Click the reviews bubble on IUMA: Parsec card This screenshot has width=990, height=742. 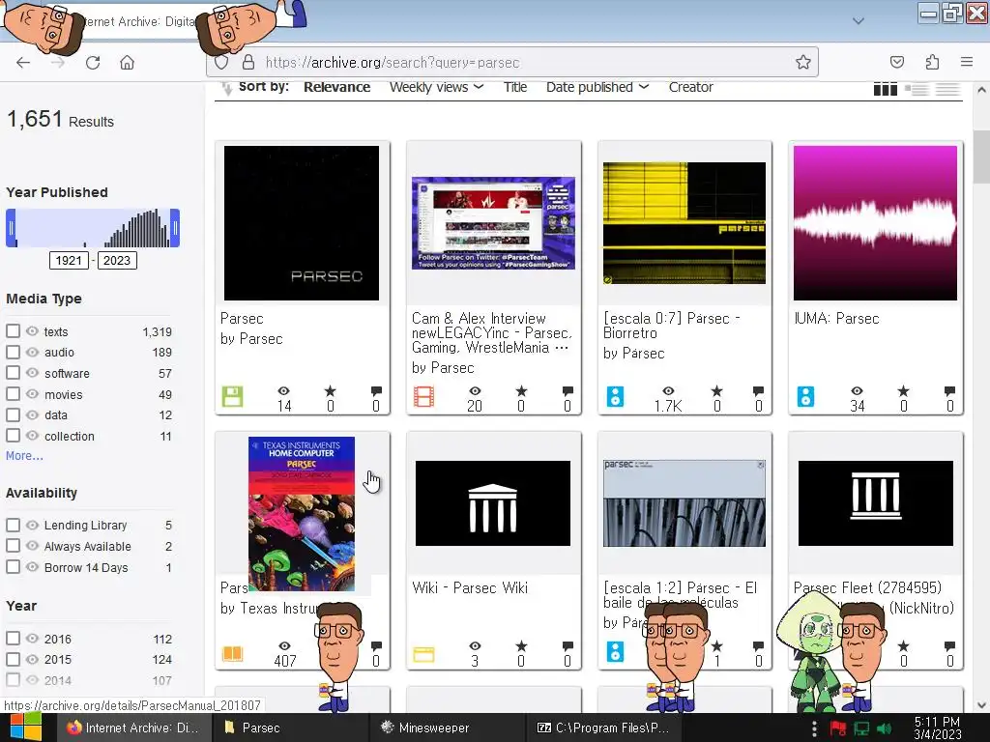[949, 391]
